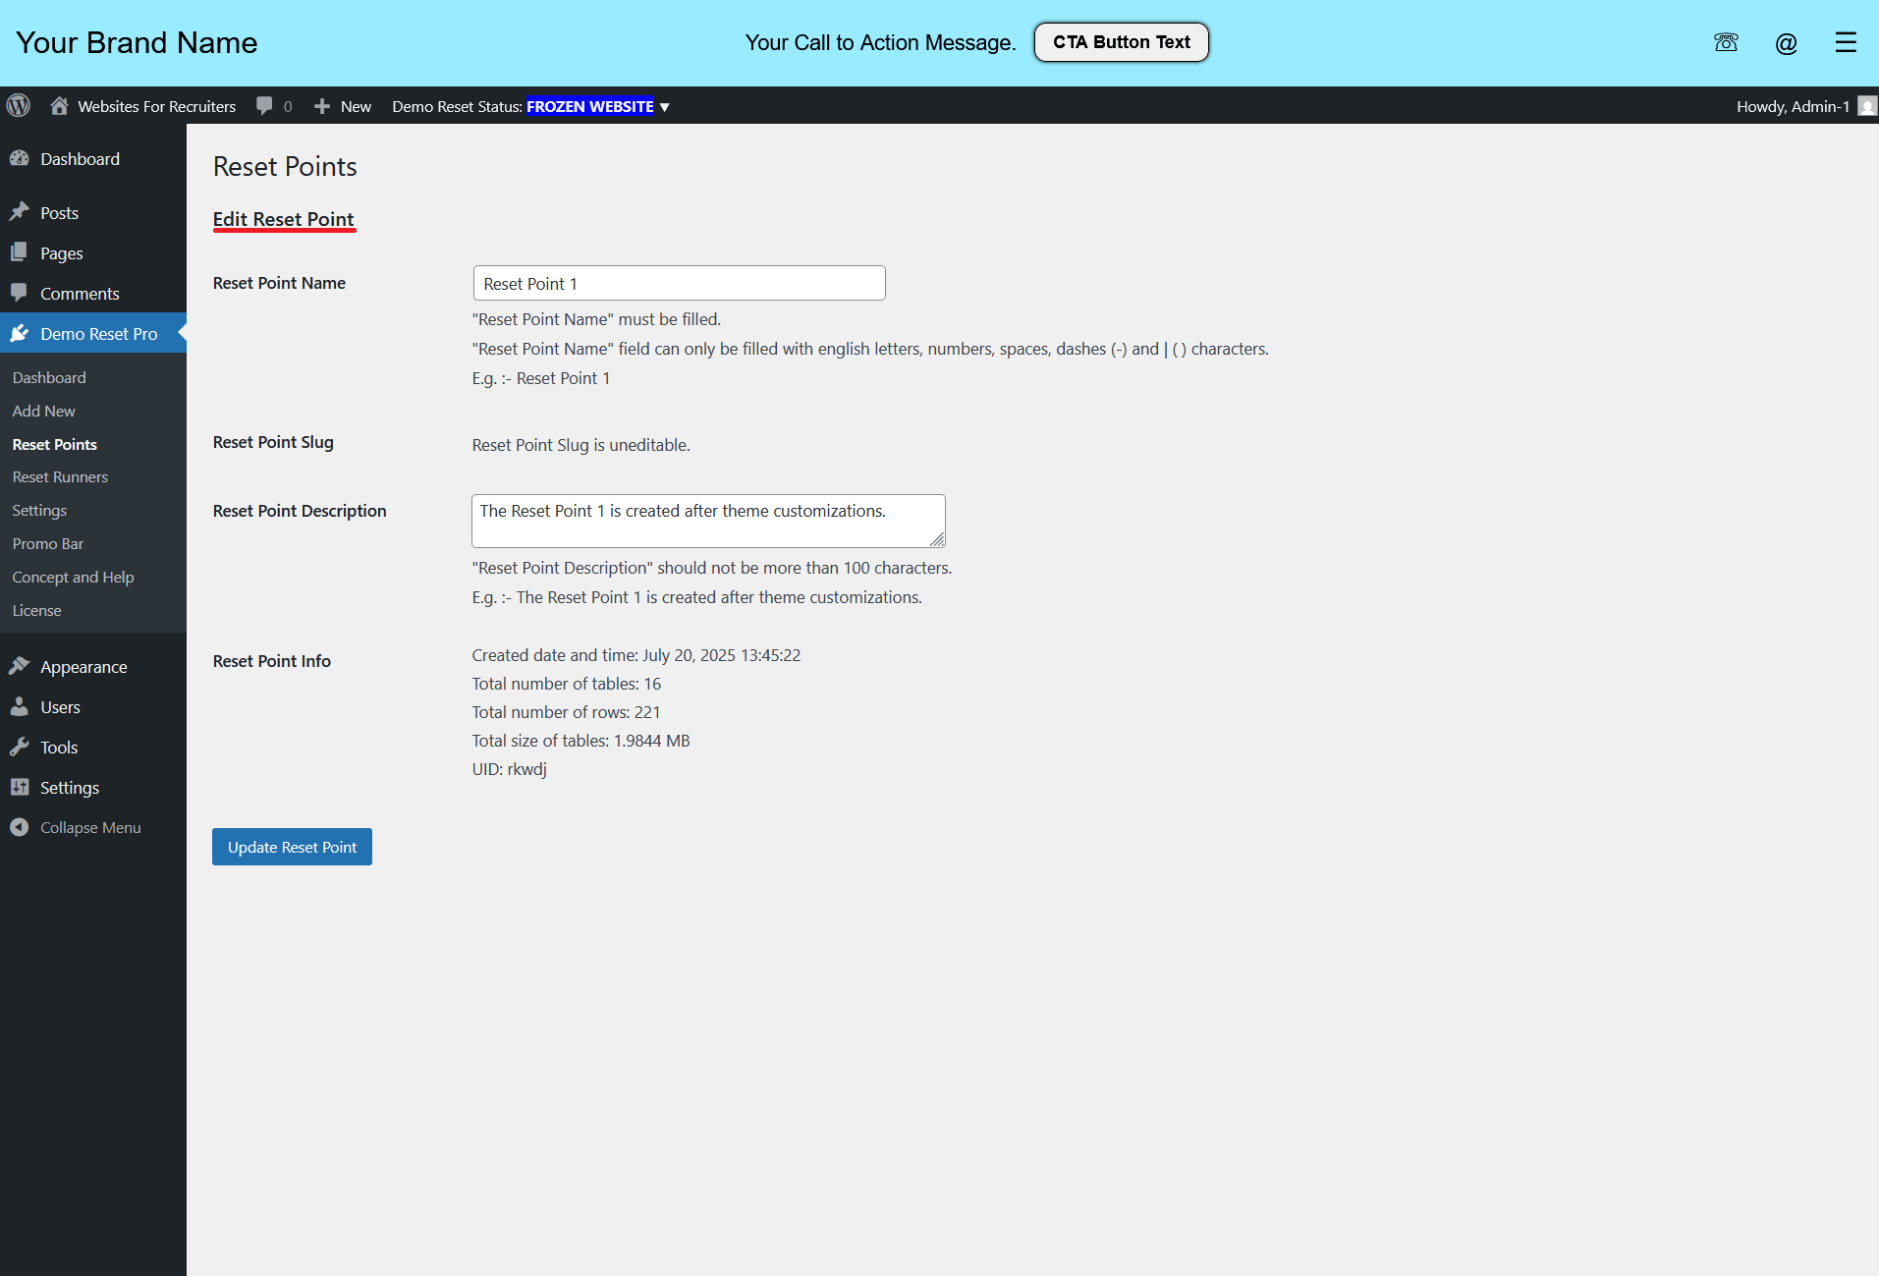Click the Admin-1 avatar icon
The width and height of the screenshot is (1879, 1276).
coord(1867,106)
